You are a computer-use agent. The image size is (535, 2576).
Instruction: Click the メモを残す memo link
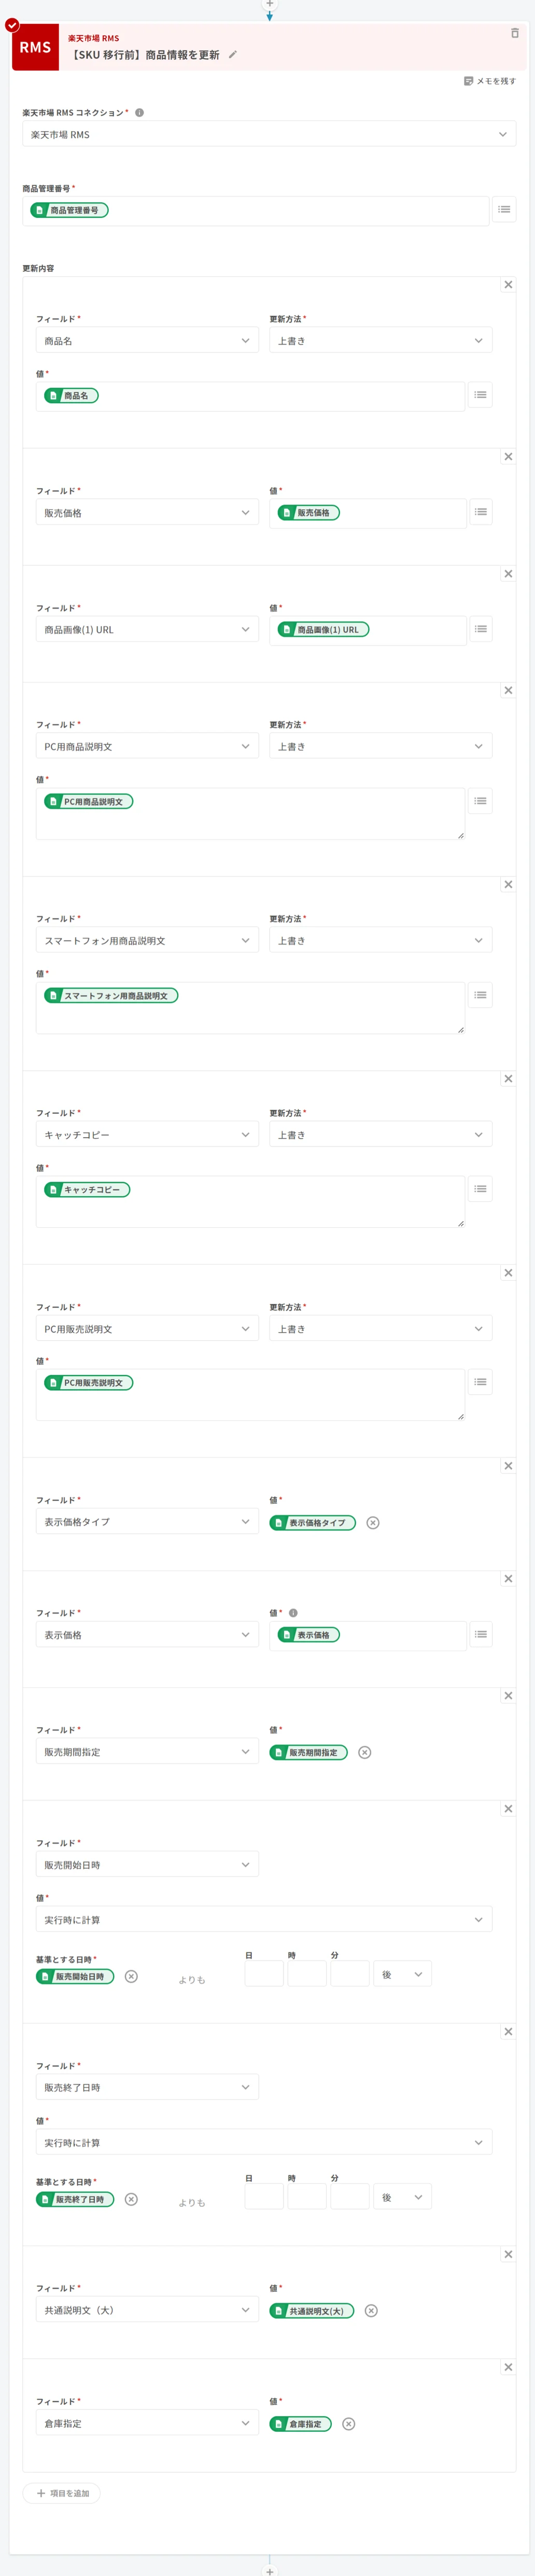point(490,81)
